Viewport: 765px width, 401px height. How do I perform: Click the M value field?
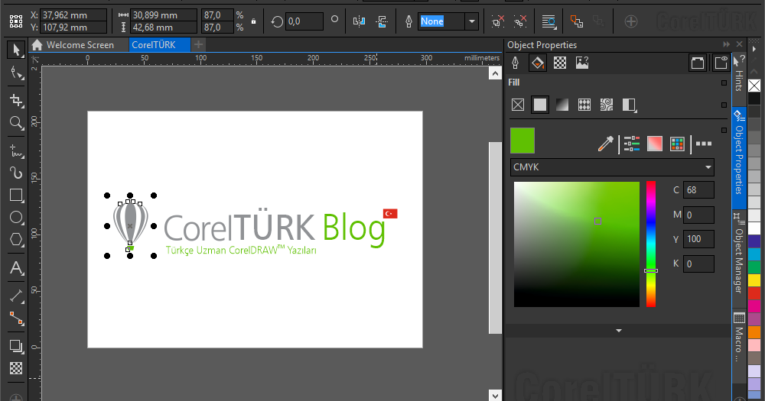click(698, 215)
